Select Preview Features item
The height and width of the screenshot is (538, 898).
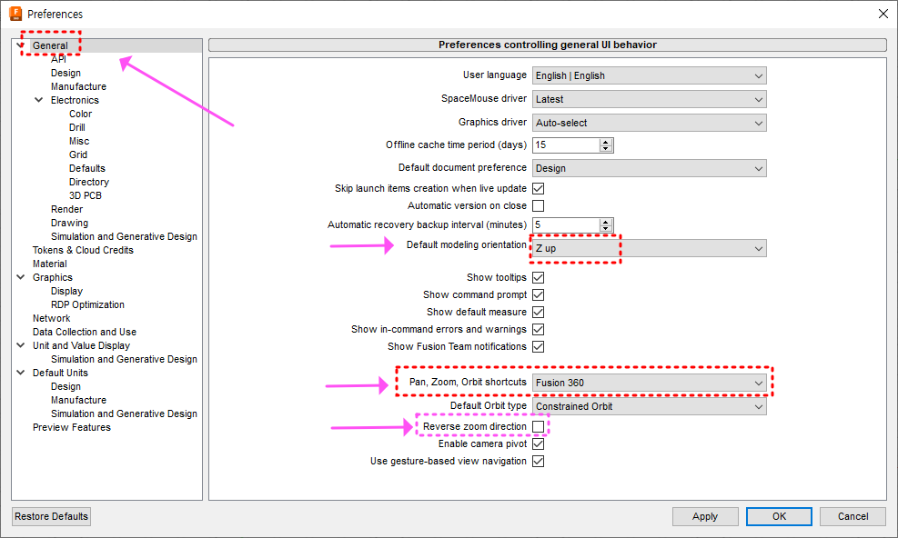(72, 427)
